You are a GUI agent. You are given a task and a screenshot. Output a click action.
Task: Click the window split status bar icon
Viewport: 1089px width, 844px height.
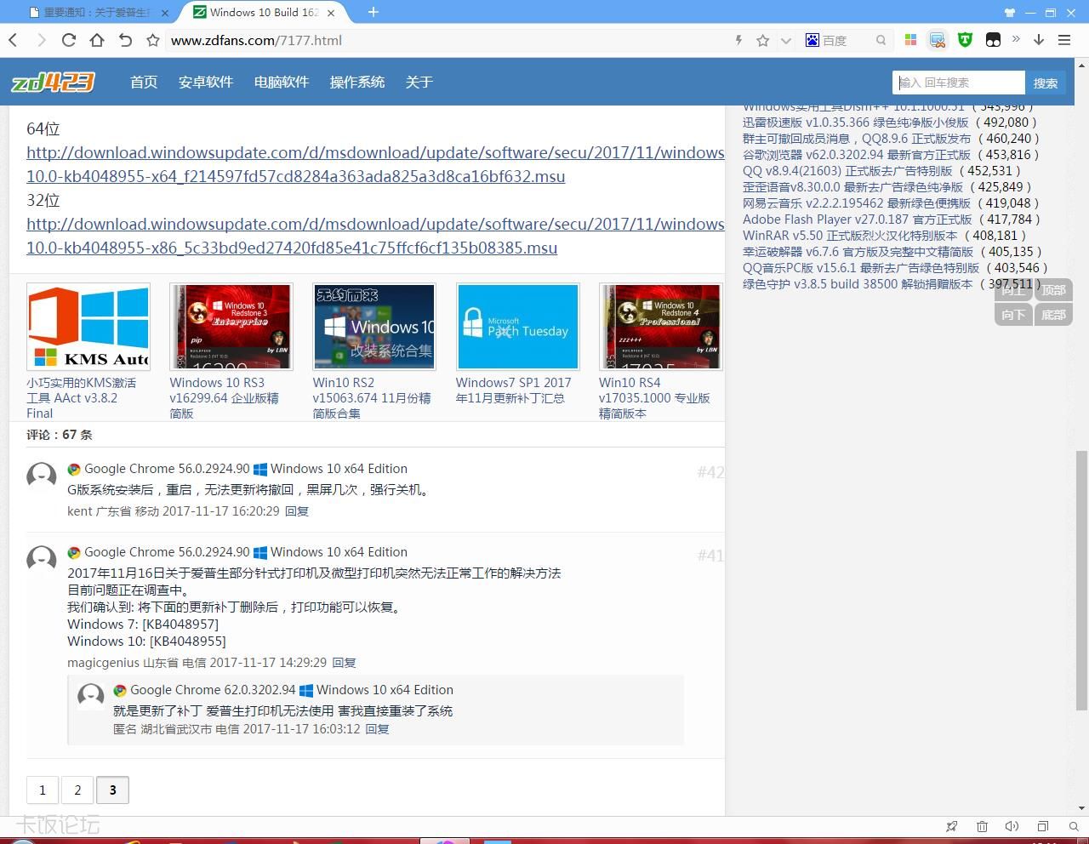pos(1042,826)
